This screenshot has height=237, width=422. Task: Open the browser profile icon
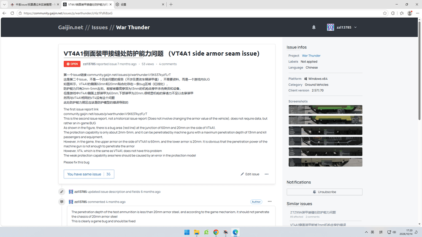410,13
